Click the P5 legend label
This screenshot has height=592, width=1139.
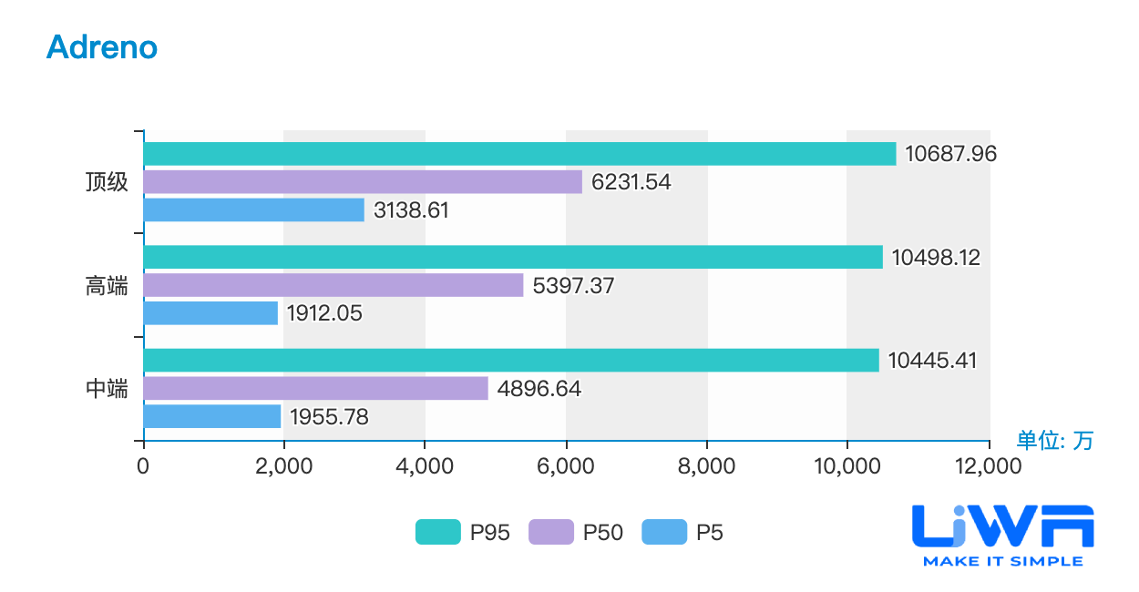[710, 533]
